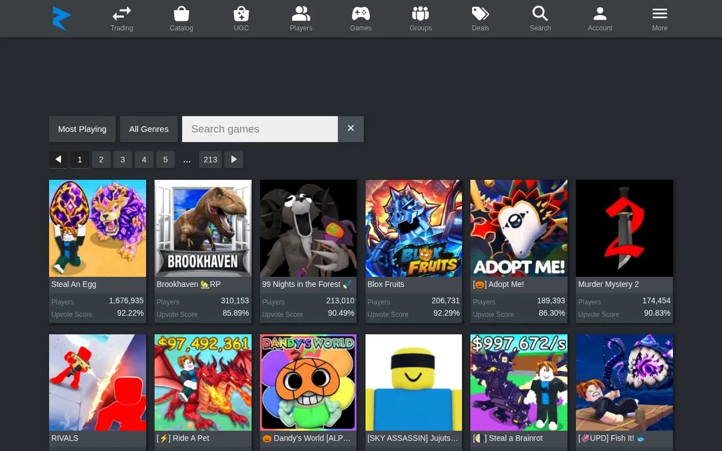Jump to page 5

[x=165, y=160]
